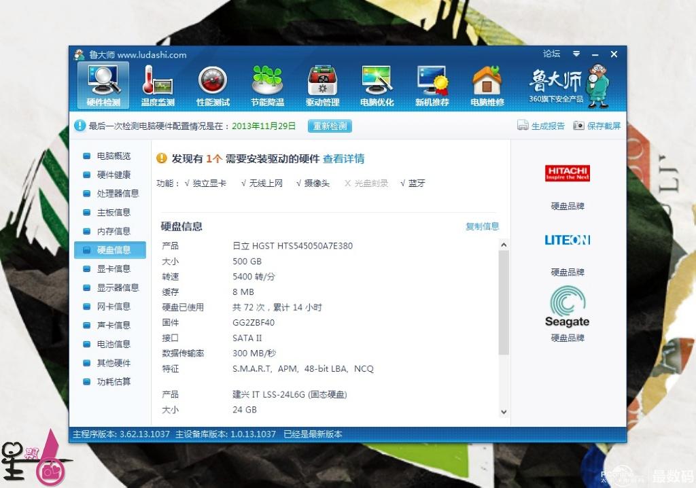
Task: Click the 独立显卡 feature label
Action: coord(209,183)
